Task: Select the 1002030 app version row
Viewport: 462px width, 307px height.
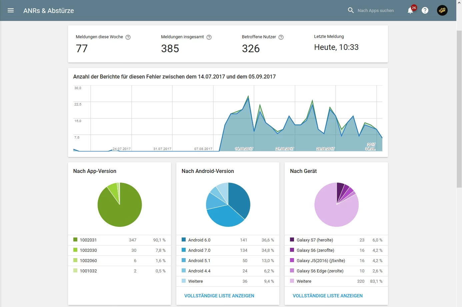Action: point(119,250)
